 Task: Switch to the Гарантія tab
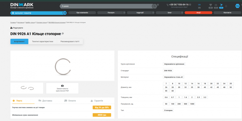pos(97,101)
